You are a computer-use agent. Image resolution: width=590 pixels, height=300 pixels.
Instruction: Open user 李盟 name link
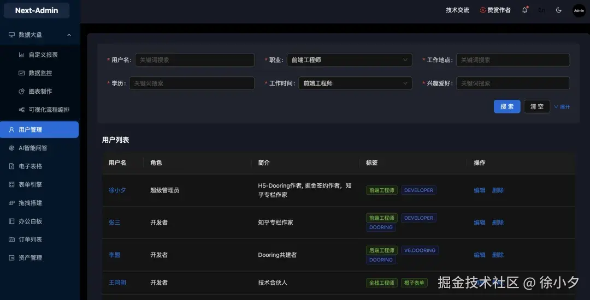[114, 255]
